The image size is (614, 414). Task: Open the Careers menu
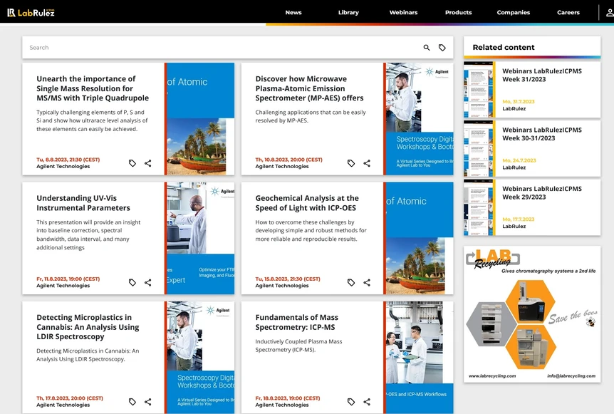coord(568,13)
